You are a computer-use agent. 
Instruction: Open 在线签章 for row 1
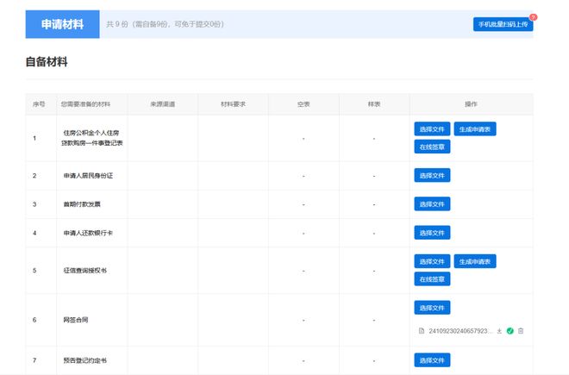432,147
